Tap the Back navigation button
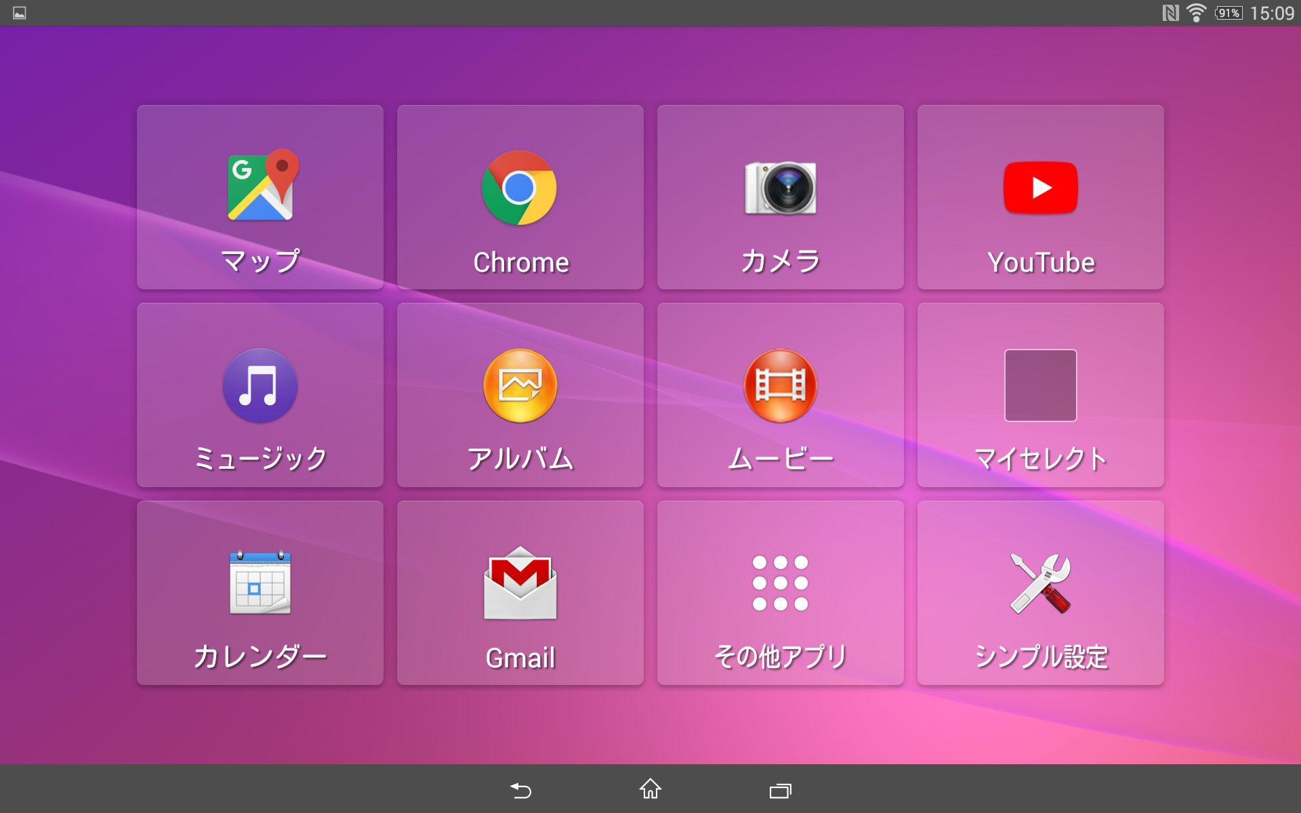1301x813 pixels. pyautogui.click(x=520, y=790)
